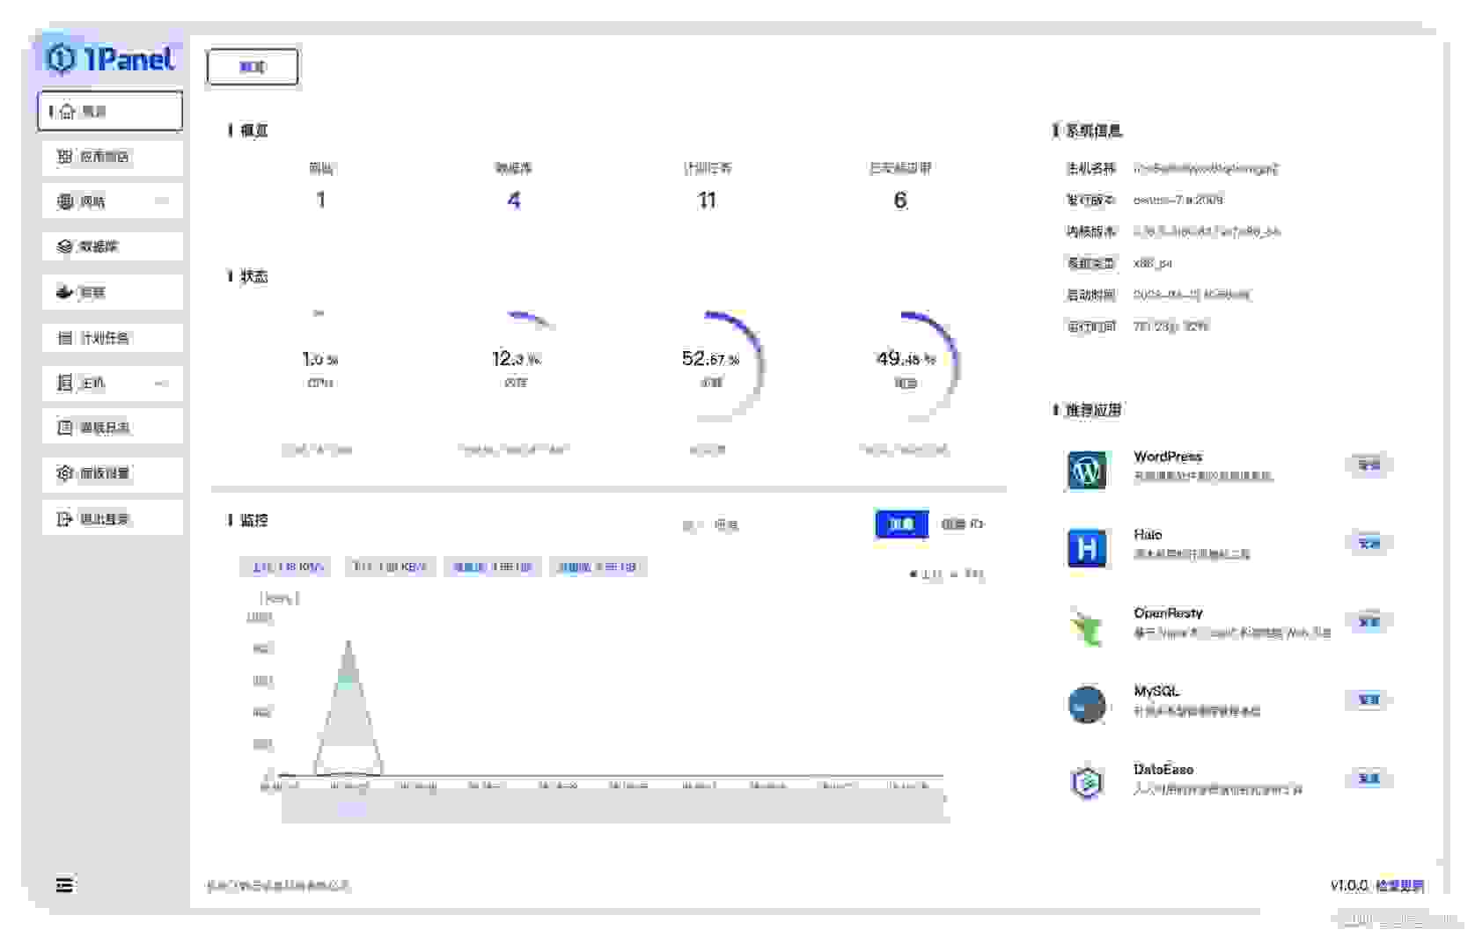Image resolution: width=1475 pixels, height=937 pixels.
Task: Click the download speed KB/s tag
Action: [390, 567]
